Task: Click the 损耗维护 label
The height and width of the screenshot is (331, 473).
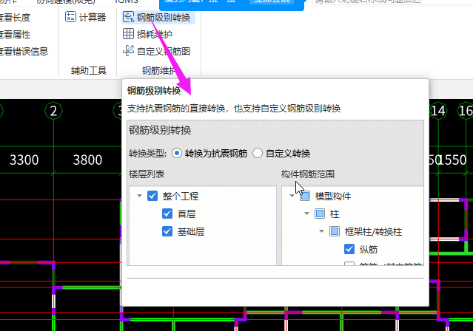Action: point(155,34)
